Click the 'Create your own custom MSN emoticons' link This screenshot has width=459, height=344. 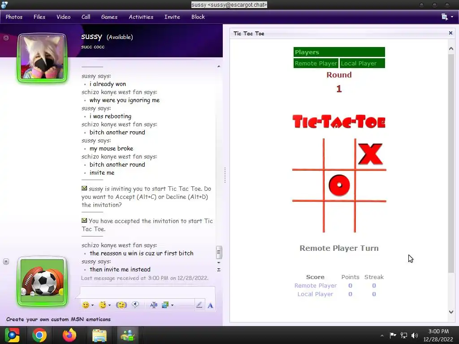click(x=58, y=319)
